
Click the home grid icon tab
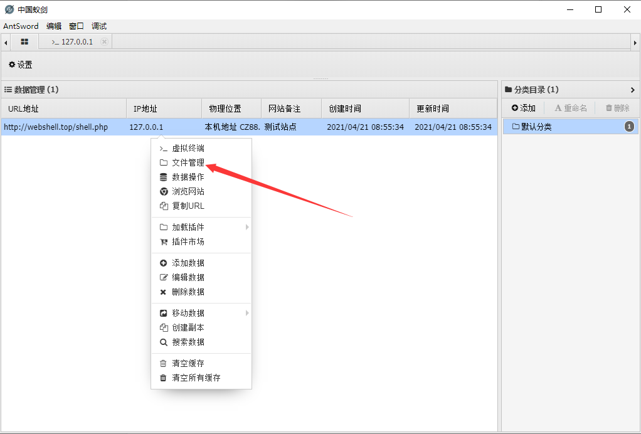[24, 41]
